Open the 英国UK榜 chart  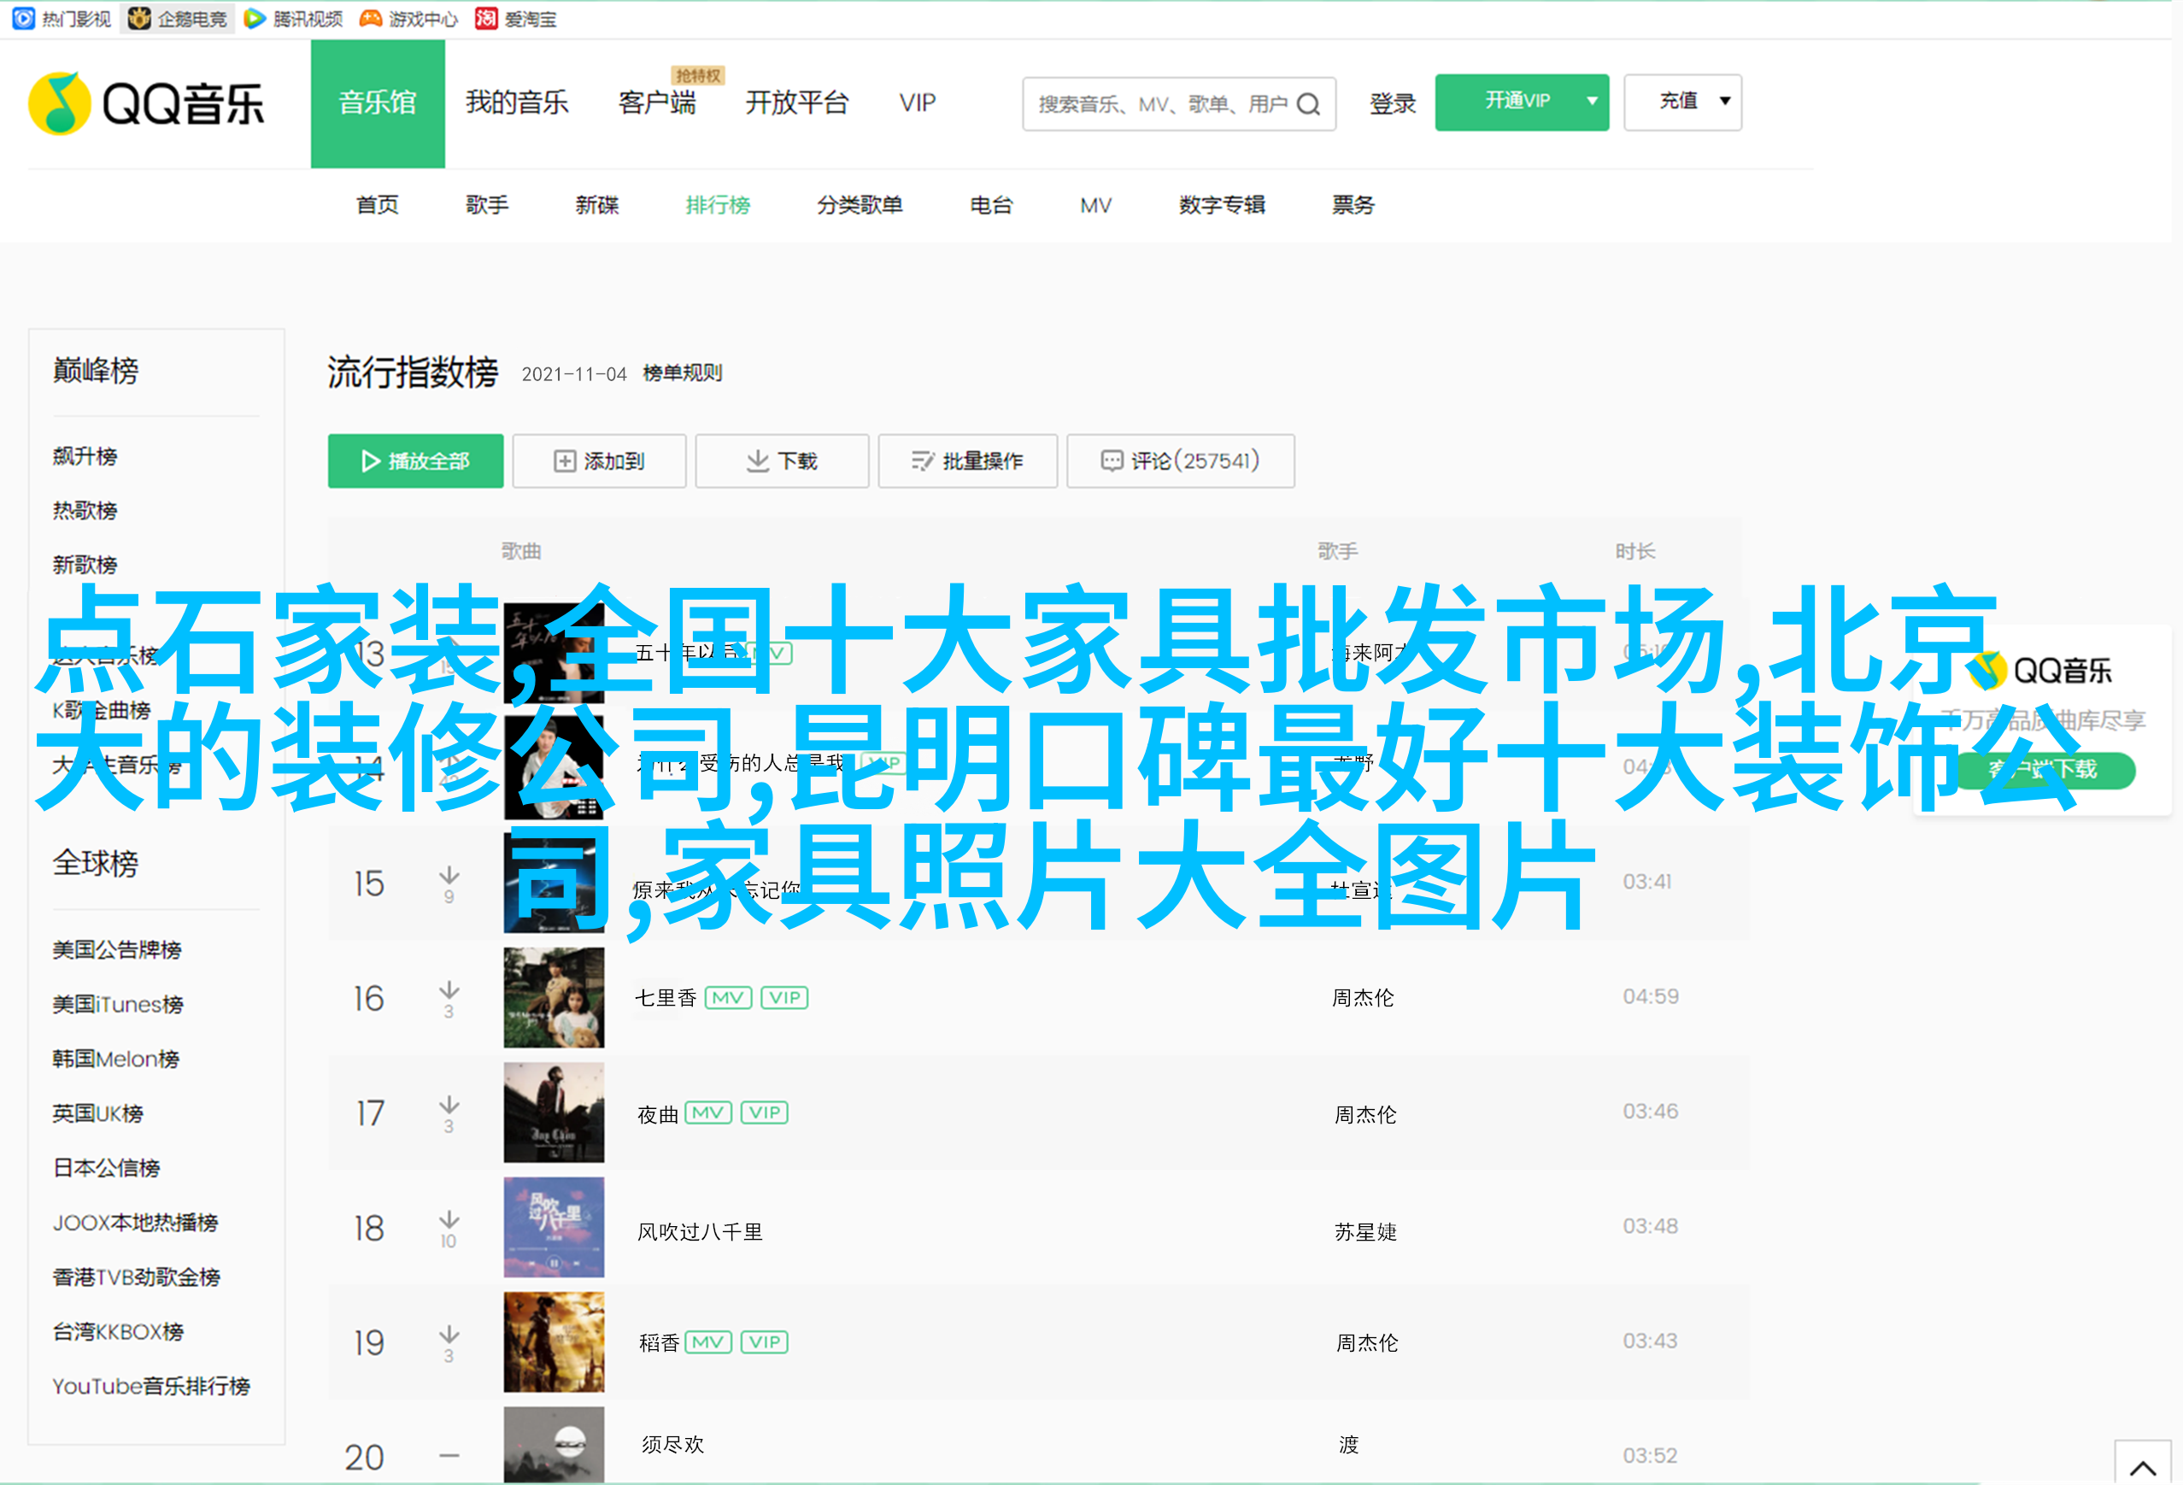pos(97,1114)
